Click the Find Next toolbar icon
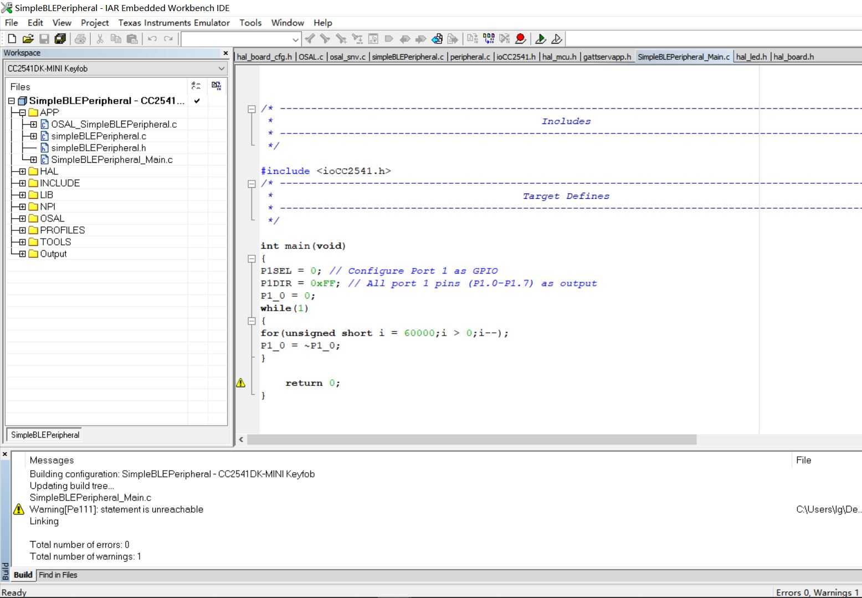The image size is (862, 598). [325, 39]
